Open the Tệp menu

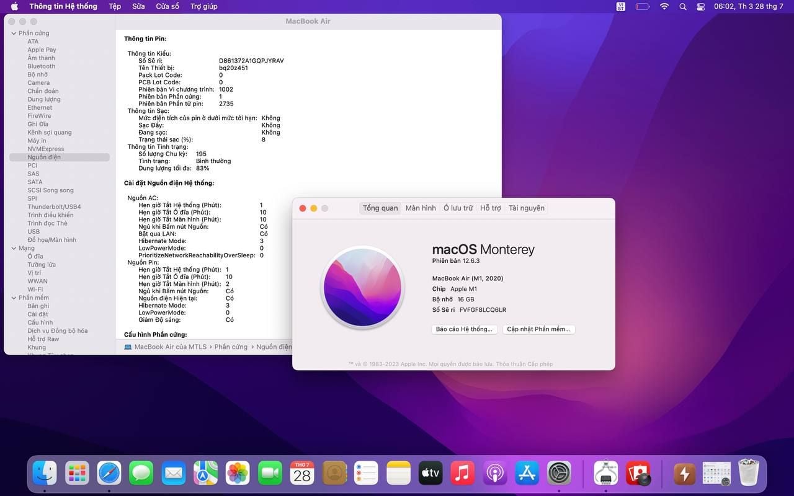tap(115, 6)
